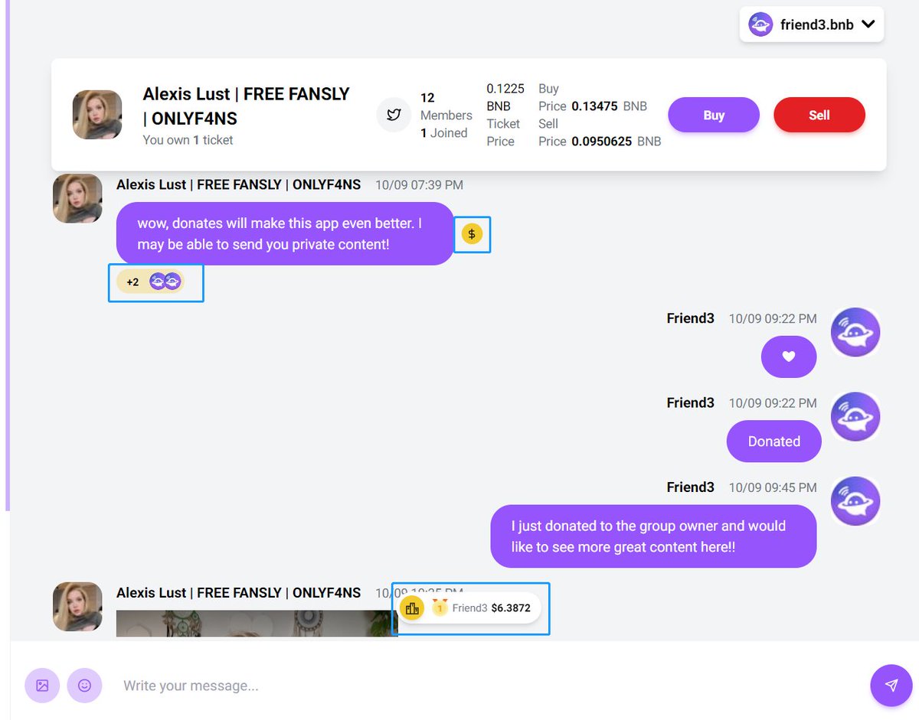
Task: Click Alexis Lust's avatar beside the bottom message
Action: [x=77, y=607]
